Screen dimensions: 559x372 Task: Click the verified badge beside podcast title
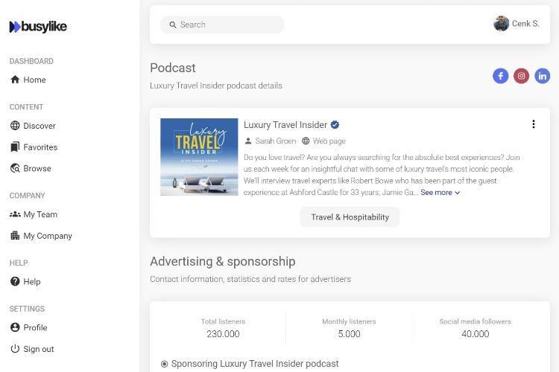coord(335,124)
